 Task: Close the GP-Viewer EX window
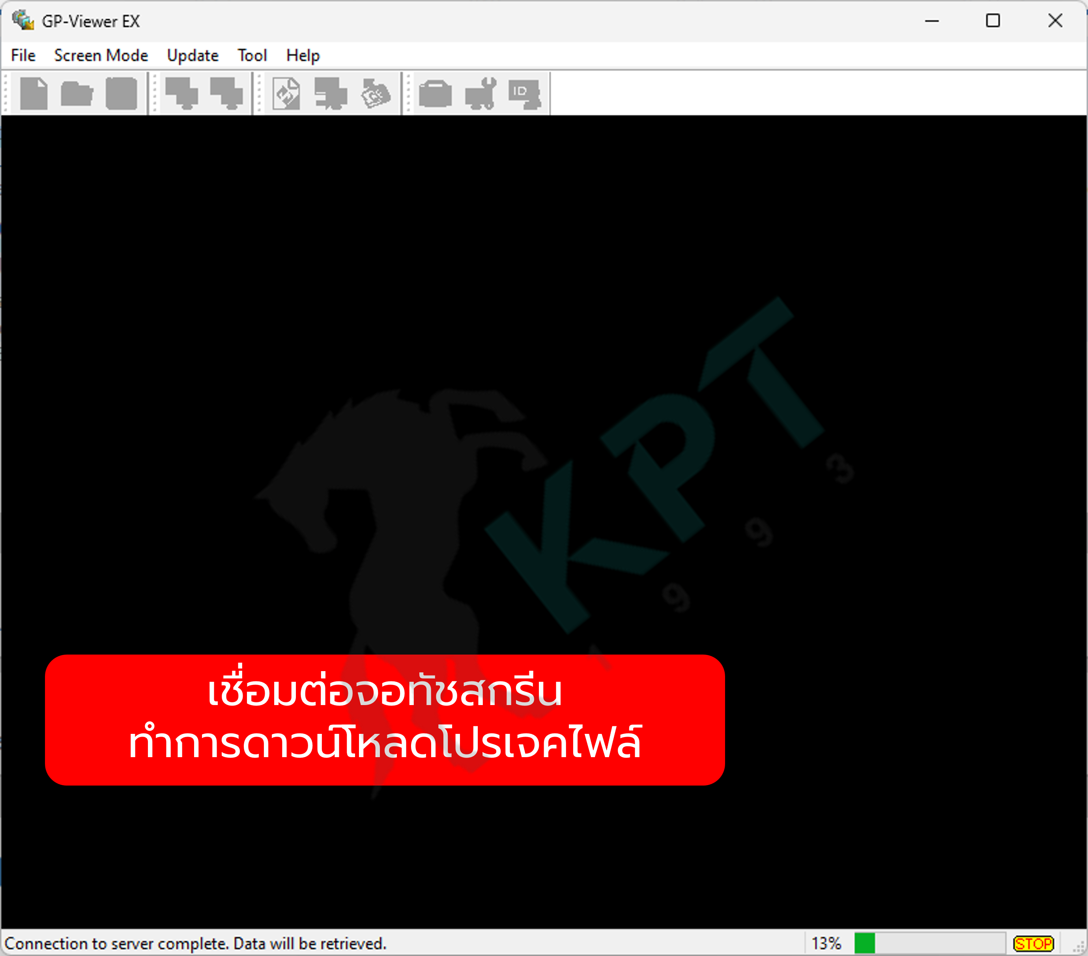[1055, 21]
